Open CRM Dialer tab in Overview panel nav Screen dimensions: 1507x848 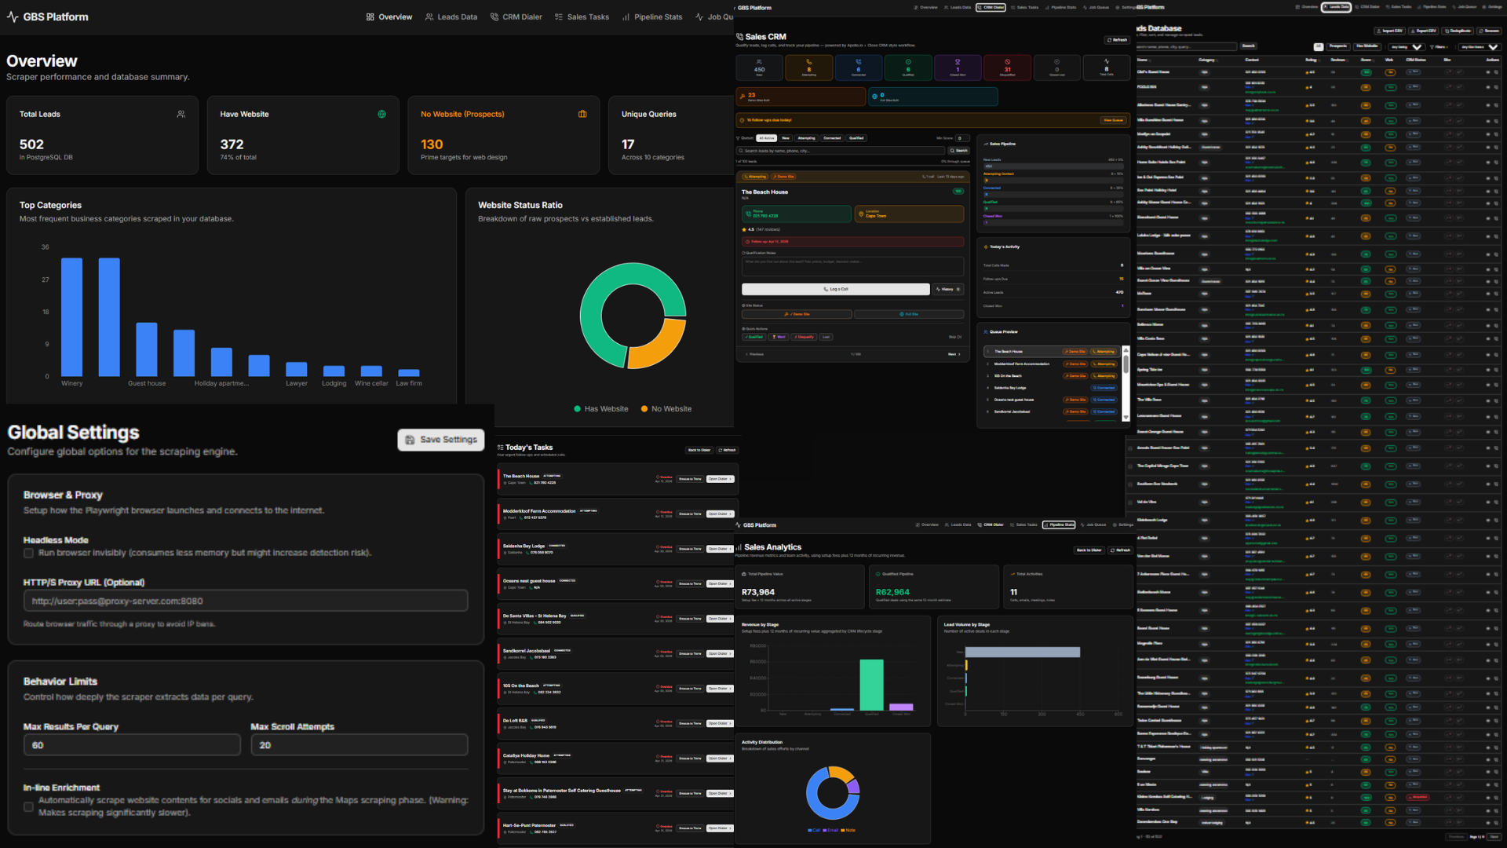(516, 16)
